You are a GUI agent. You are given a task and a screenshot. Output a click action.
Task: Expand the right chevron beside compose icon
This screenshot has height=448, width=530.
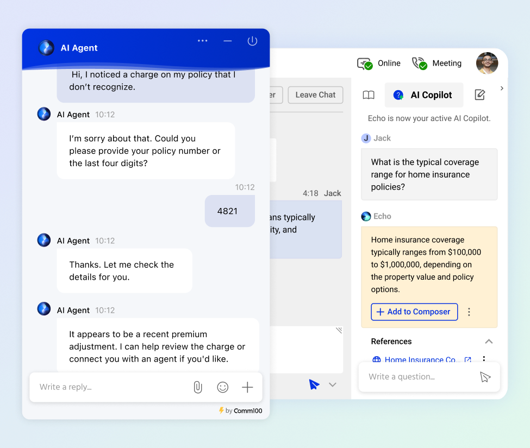(501, 88)
